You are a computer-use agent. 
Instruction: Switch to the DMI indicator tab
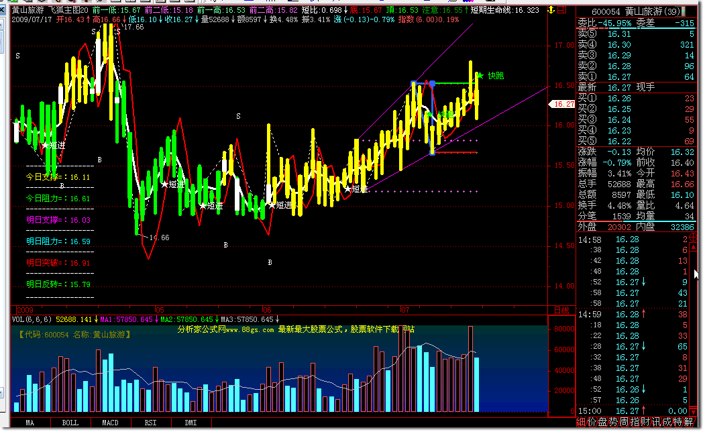tap(191, 423)
